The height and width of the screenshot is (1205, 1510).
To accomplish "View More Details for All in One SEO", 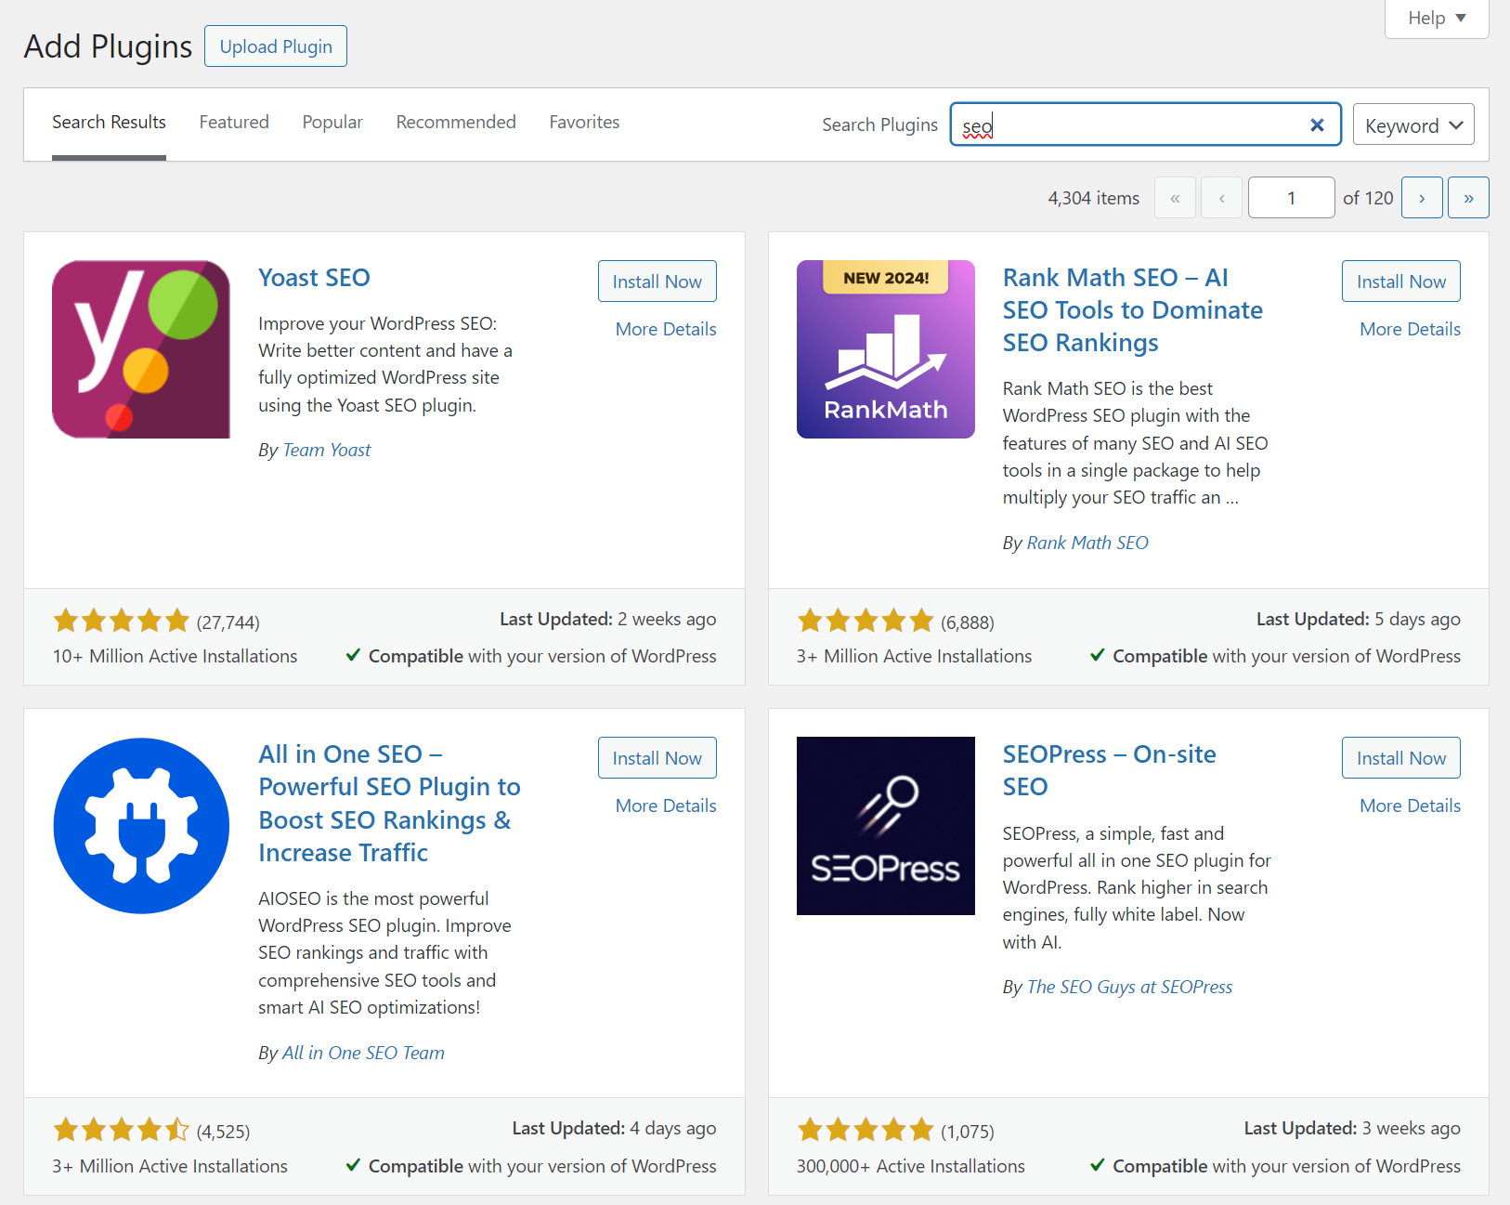I will tap(666, 806).
